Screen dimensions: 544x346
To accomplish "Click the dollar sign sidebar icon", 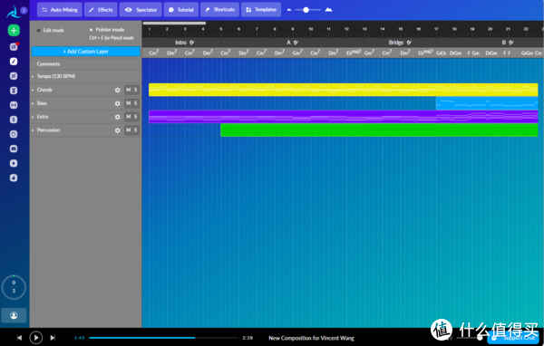I will click(14, 120).
